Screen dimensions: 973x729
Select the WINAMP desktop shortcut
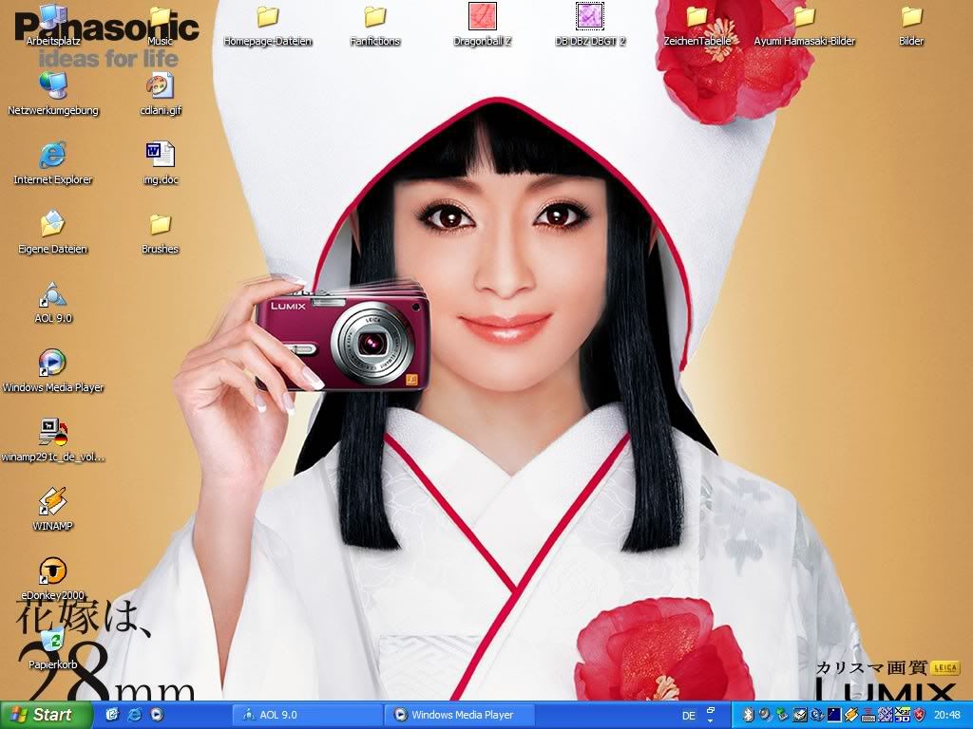coord(53,511)
